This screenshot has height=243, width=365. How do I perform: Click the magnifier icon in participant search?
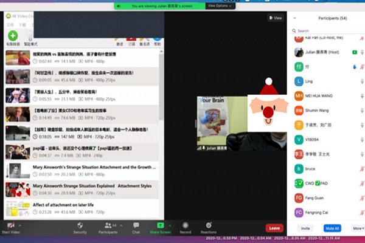(294, 31)
